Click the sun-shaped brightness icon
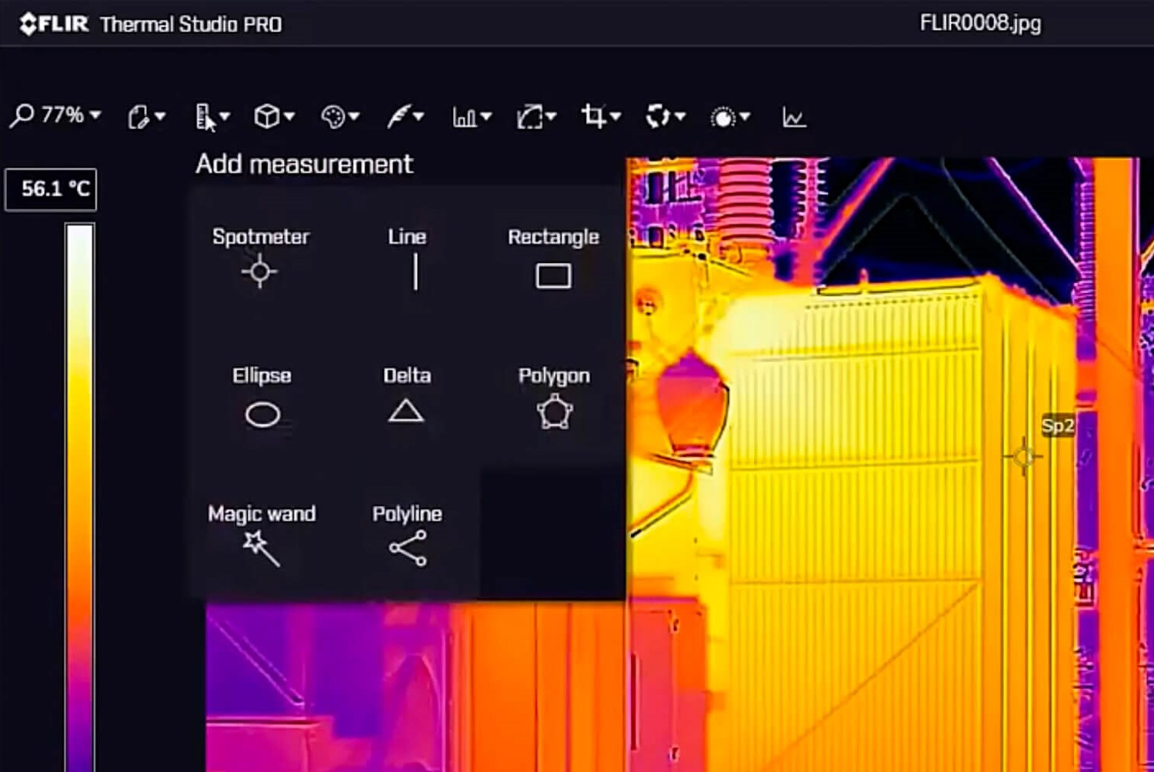Screen dimensions: 1154x772 pyautogui.click(x=723, y=118)
